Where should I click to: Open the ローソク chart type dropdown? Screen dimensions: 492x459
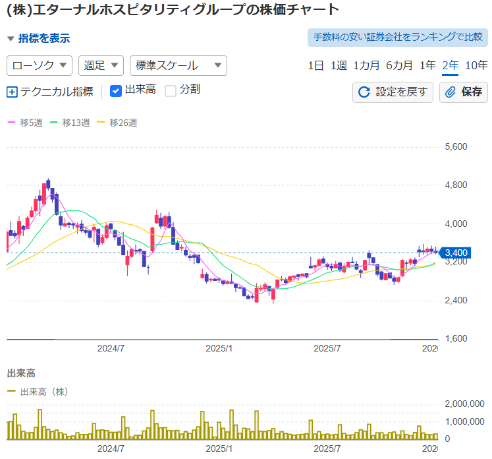[x=40, y=65]
